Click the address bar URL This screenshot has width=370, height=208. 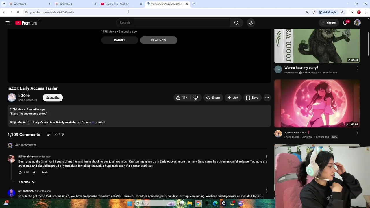(52, 12)
